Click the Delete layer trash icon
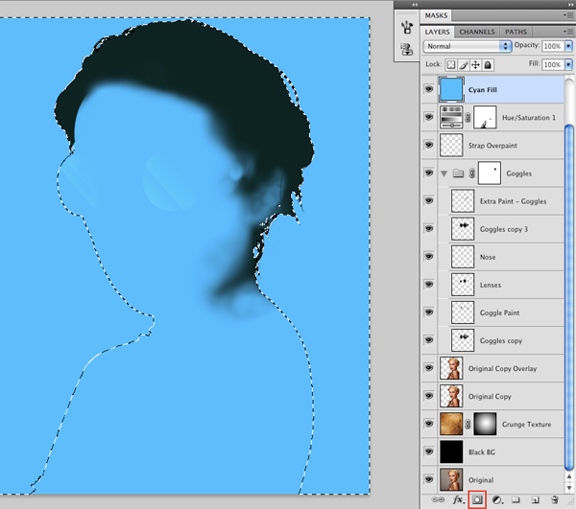 [x=555, y=499]
